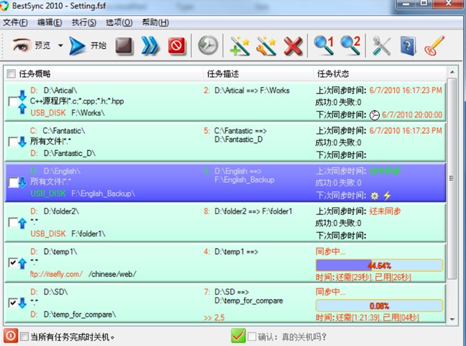Click the dark stop square icon

[124, 46]
